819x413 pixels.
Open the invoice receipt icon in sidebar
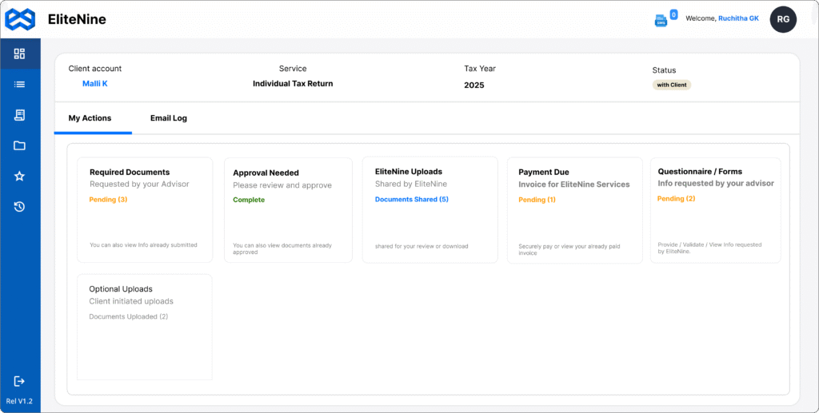tap(20, 115)
